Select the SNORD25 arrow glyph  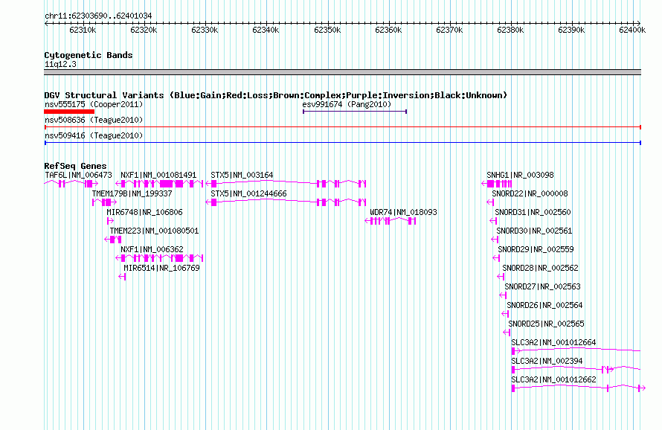(x=507, y=332)
